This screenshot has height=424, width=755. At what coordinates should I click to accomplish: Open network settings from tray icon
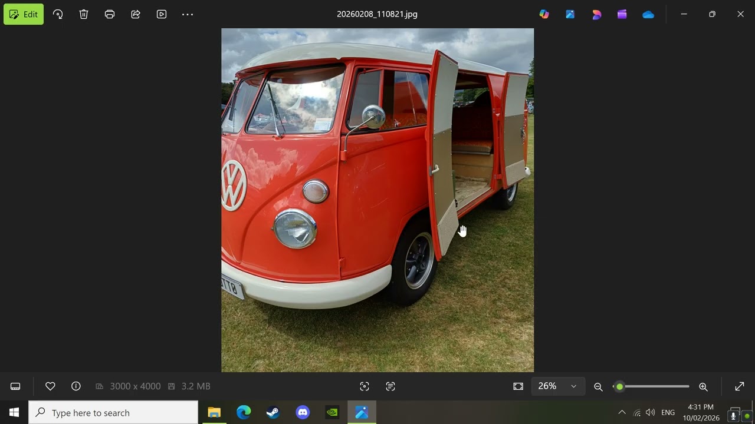pos(636,412)
